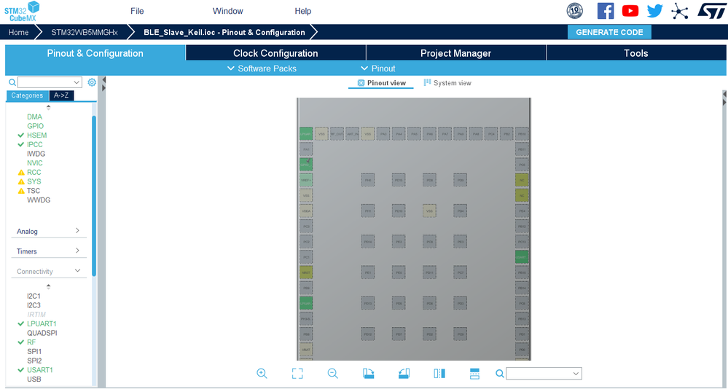Screen dimensions: 728x389
Task: Select the VREF+ pin on chip
Action: pyautogui.click(x=306, y=180)
